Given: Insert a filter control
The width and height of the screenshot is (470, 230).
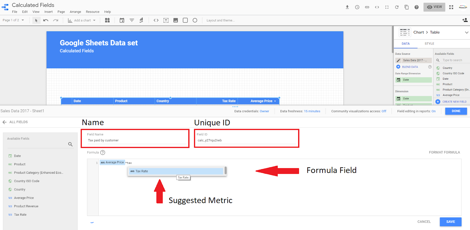Looking at the screenshot, I should 132,20.
